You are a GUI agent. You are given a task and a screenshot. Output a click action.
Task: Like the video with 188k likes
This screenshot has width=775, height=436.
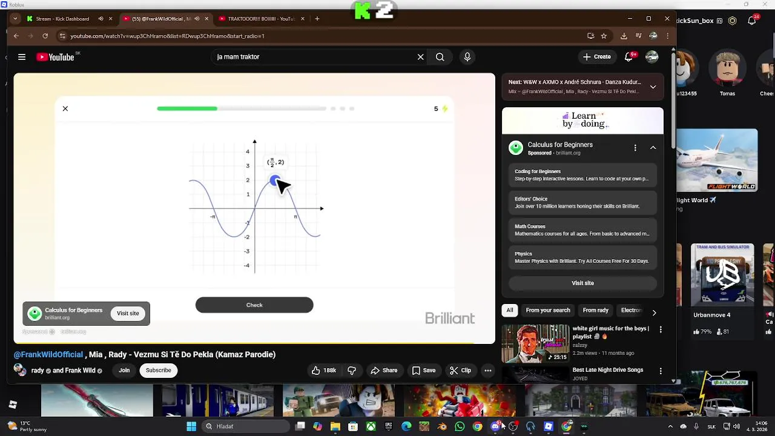(x=324, y=371)
